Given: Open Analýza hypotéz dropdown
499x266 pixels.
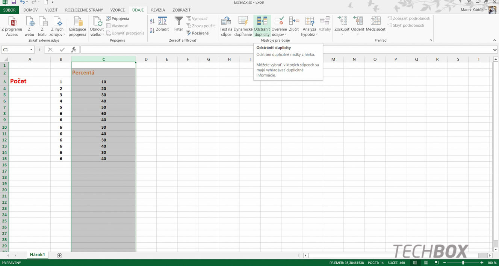Looking at the screenshot, I should coord(310,26).
